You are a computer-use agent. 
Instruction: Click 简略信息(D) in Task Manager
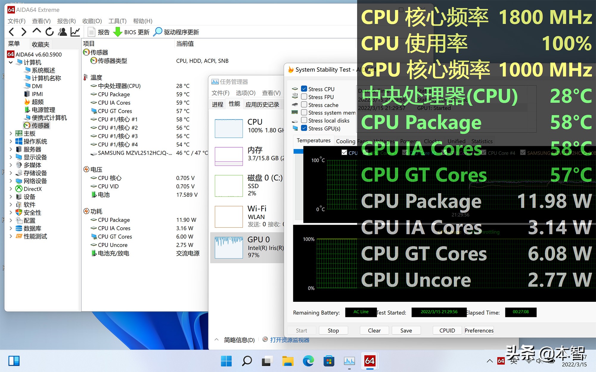coord(239,340)
